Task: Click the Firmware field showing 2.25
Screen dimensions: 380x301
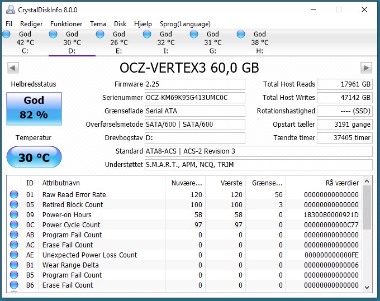Action: click(195, 84)
